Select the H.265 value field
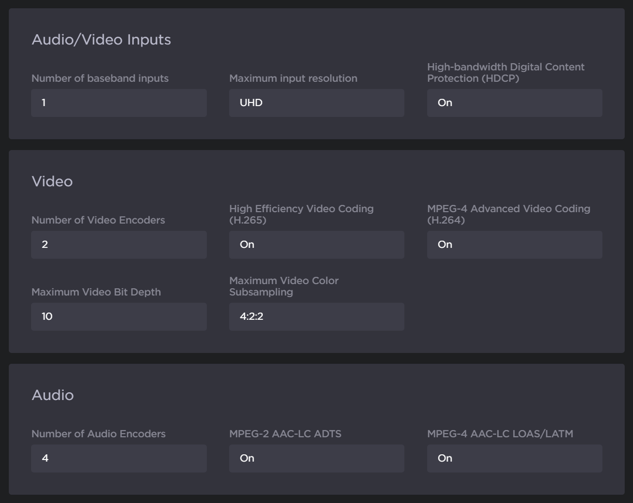The width and height of the screenshot is (633, 503). coord(316,245)
